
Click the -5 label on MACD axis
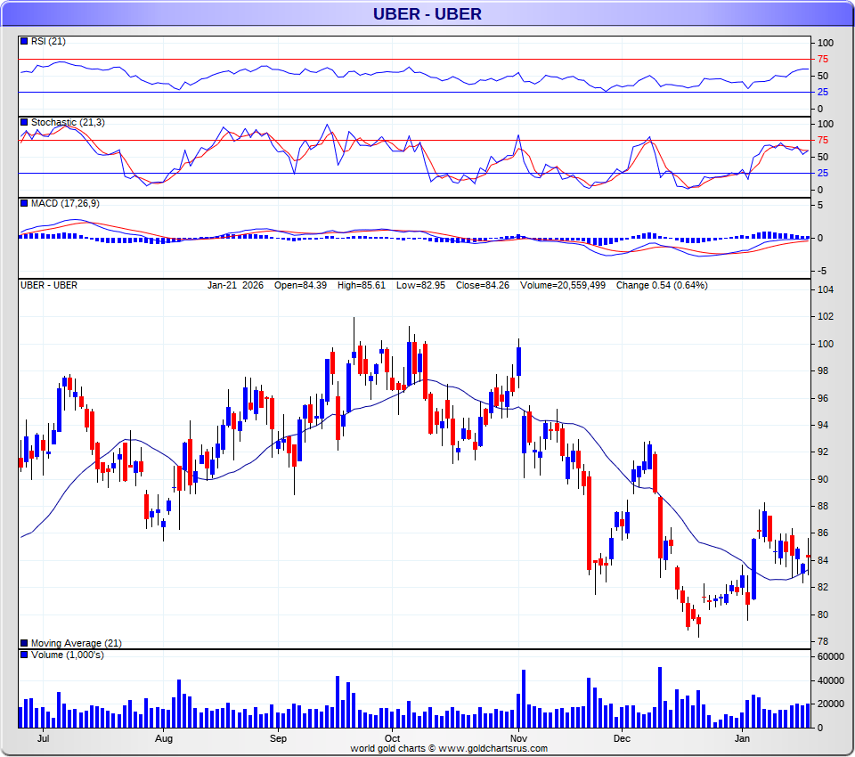(822, 271)
